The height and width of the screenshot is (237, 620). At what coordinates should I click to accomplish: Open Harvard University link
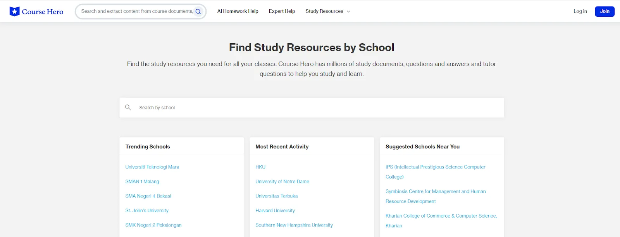pyautogui.click(x=275, y=211)
